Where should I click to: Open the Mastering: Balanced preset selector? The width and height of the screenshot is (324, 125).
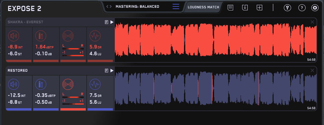[137, 6]
